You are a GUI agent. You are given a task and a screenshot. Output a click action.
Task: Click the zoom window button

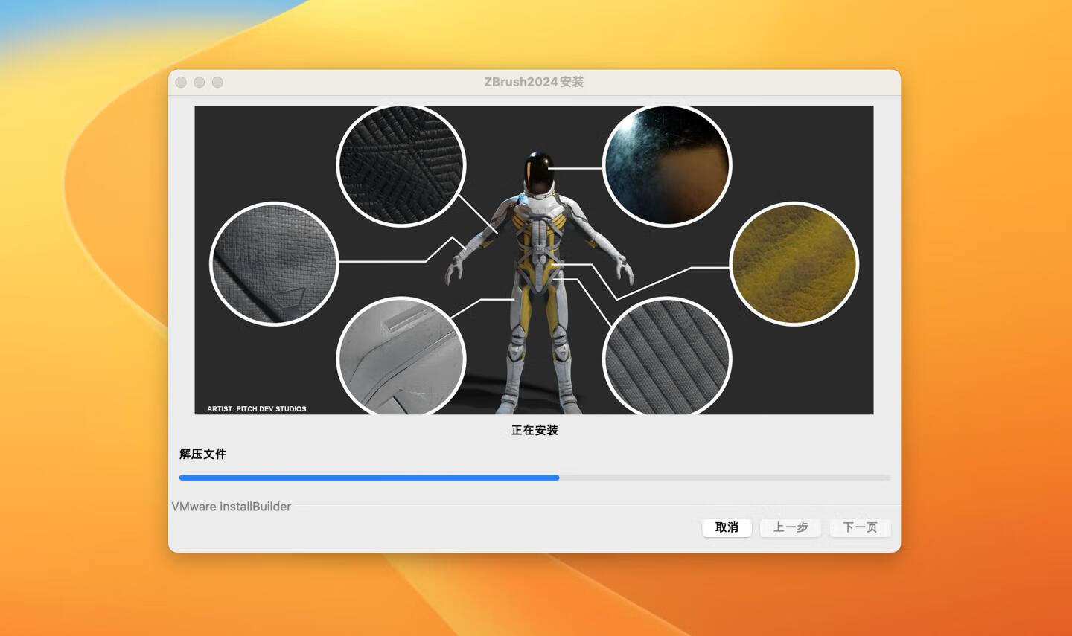coord(217,83)
